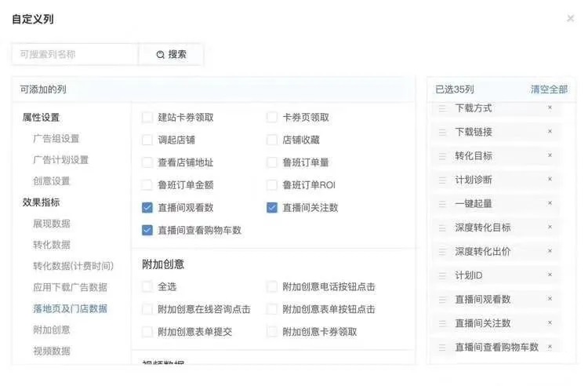
Task: Uncheck the 直播间观看数 checkbox
Action: pyautogui.click(x=147, y=207)
